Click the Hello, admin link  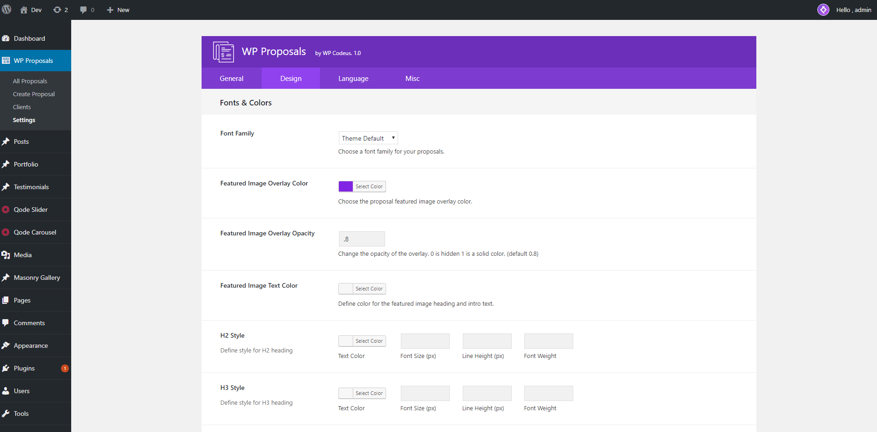tap(853, 10)
